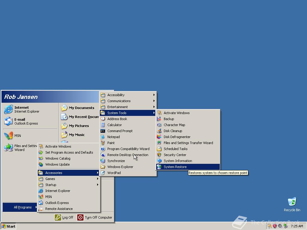Click the Outlook Express E-mail icon

click(x=8, y=121)
